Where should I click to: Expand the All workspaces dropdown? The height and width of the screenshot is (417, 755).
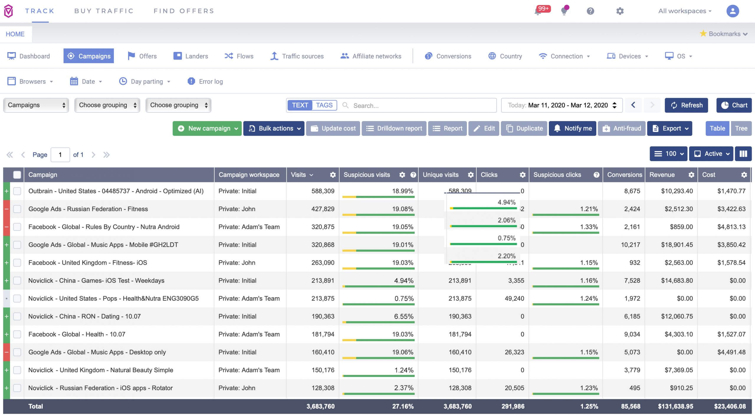(685, 11)
